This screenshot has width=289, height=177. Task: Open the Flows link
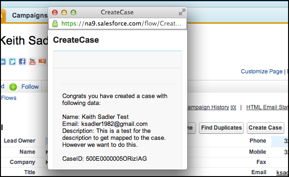coord(9,98)
